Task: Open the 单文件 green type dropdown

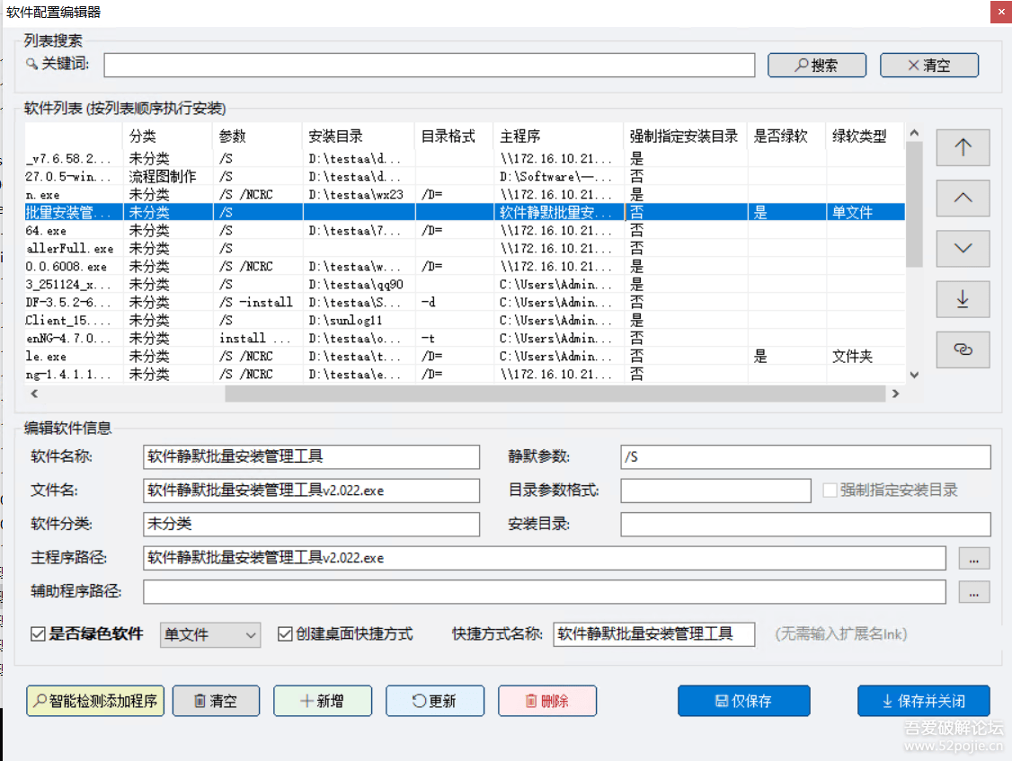Action: point(210,634)
